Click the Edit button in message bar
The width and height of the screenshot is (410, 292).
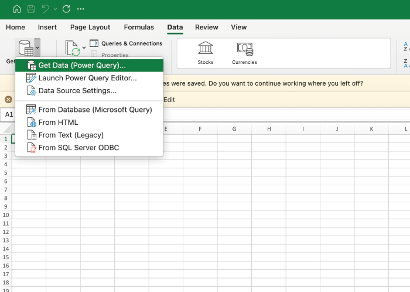coord(169,100)
